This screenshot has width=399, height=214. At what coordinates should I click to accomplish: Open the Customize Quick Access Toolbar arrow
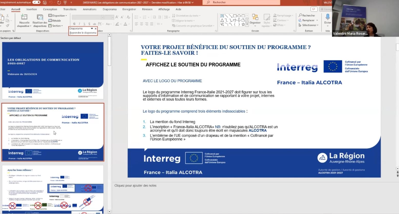pyautogui.click(x=71, y=3)
